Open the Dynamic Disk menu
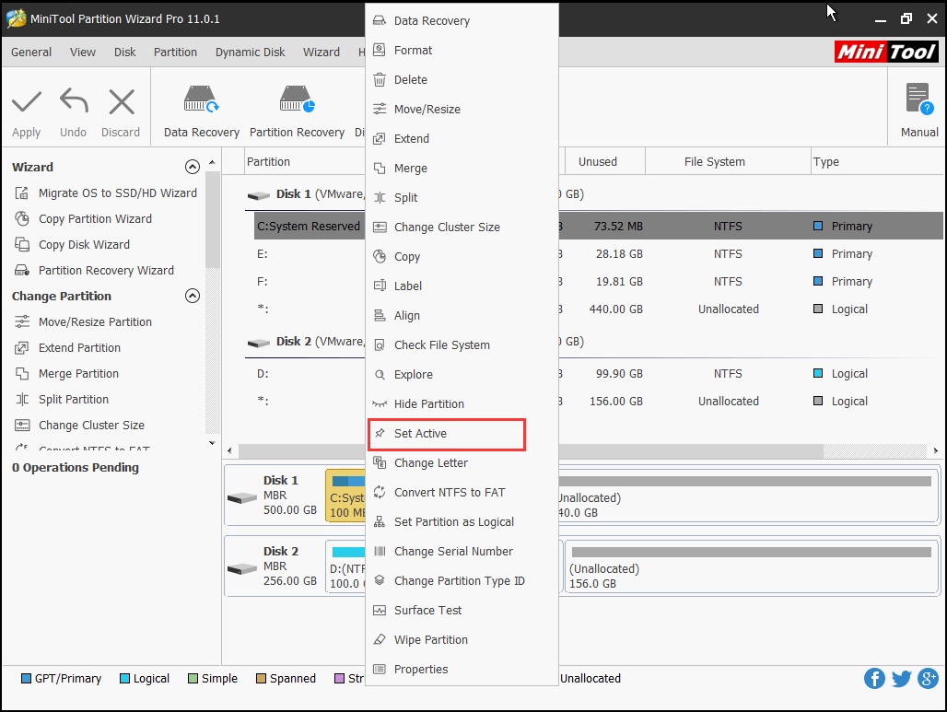947x712 pixels. tap(250, 52)
